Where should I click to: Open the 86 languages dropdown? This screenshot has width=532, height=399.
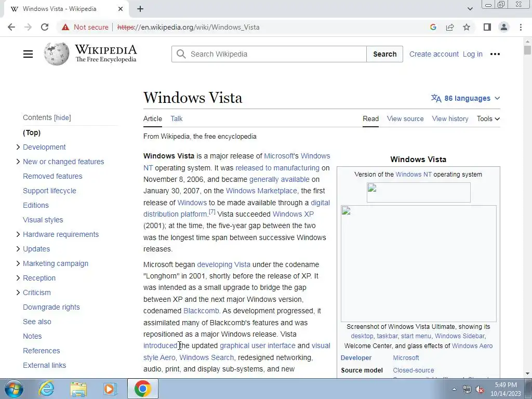(x=465, y=98)
